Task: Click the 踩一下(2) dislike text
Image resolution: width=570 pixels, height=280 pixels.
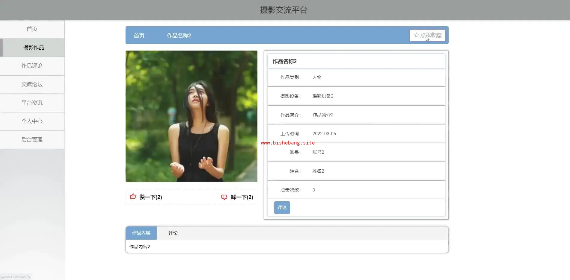Action: 242,197
